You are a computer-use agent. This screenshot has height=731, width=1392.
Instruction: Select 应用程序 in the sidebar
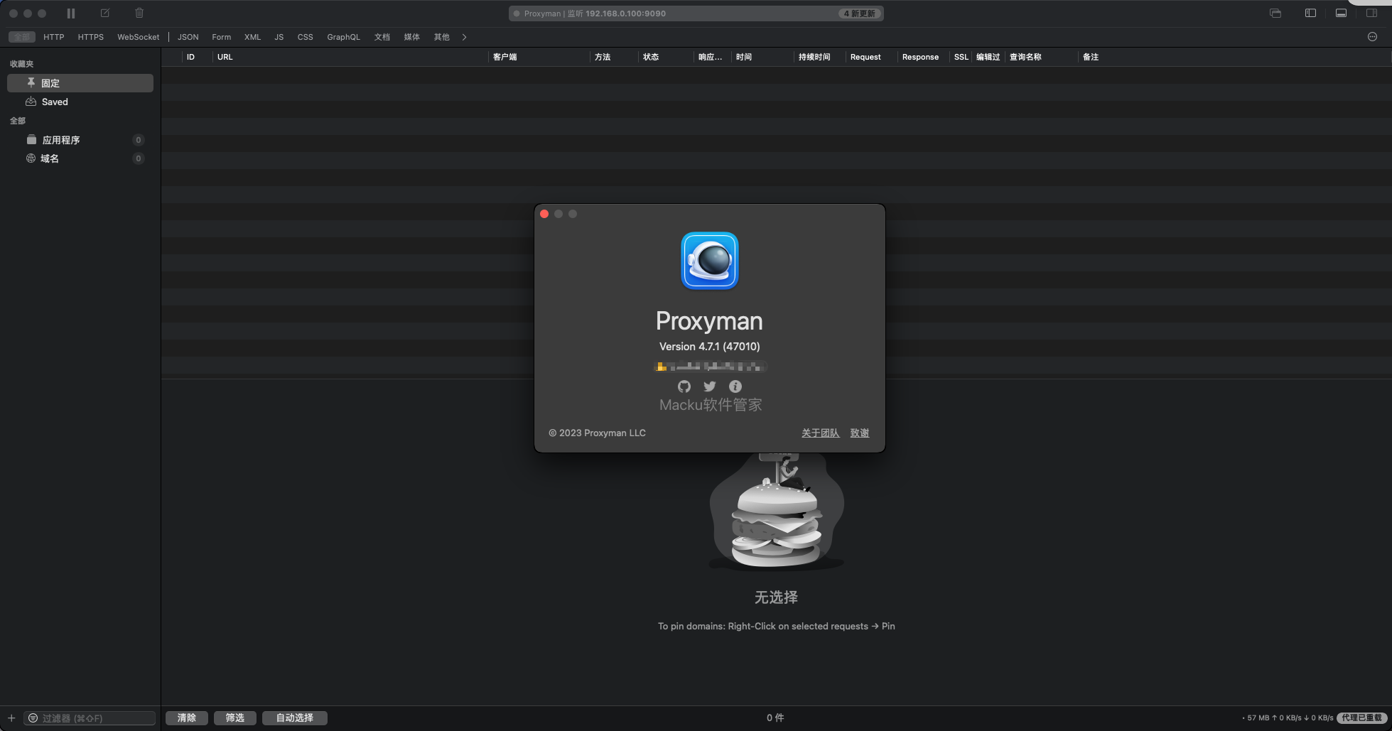(x=80, y=140)
